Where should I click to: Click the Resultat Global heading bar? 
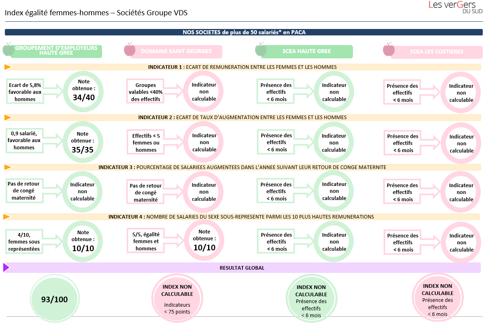(x=242, y=267)
